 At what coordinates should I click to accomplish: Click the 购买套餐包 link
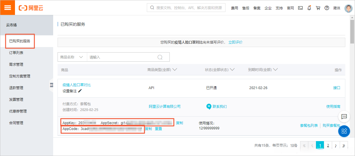point(332,126)
